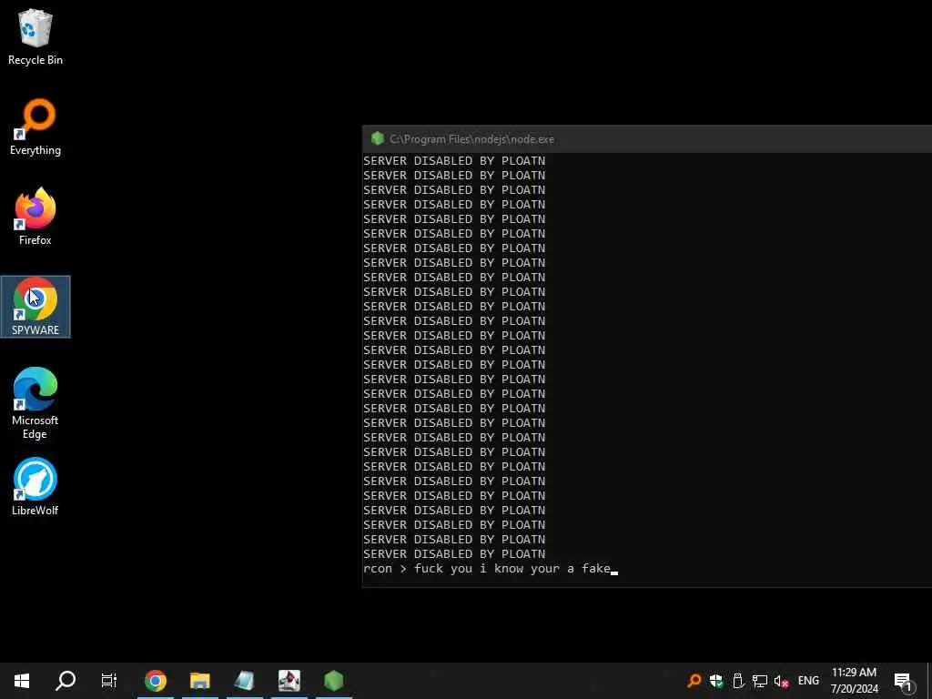
Task: Click the Everything tray icon
Action: click(x=694, y=681)
